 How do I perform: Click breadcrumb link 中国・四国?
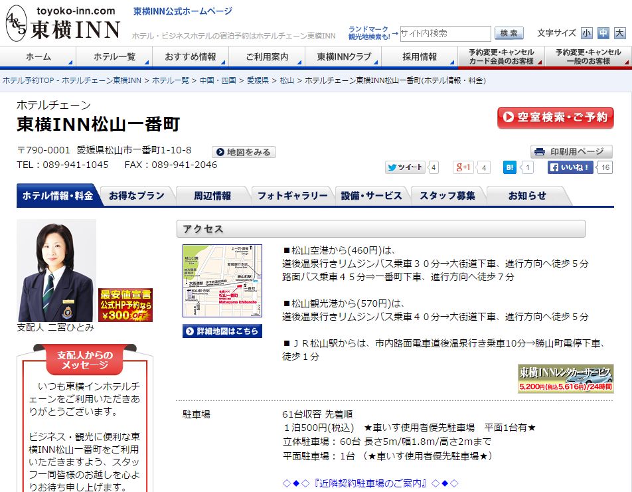click(x=218, y=80)
